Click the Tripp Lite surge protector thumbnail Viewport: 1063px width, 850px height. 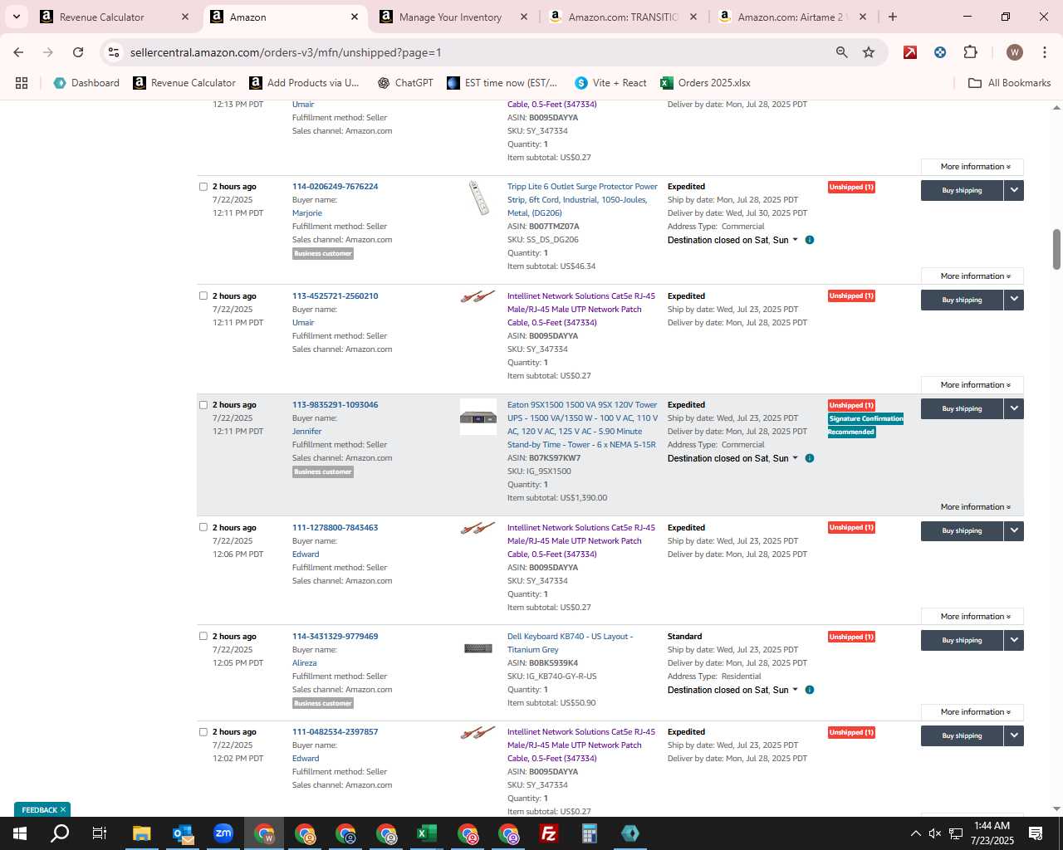[478, 198]
